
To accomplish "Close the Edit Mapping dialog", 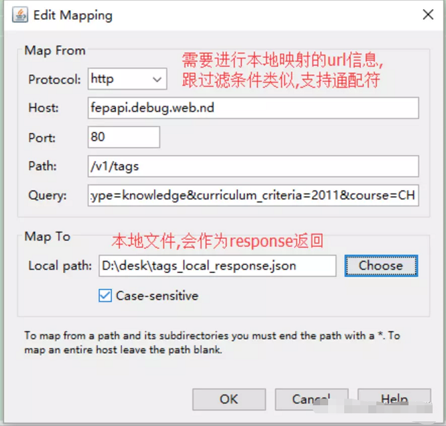I will (428, 15).
